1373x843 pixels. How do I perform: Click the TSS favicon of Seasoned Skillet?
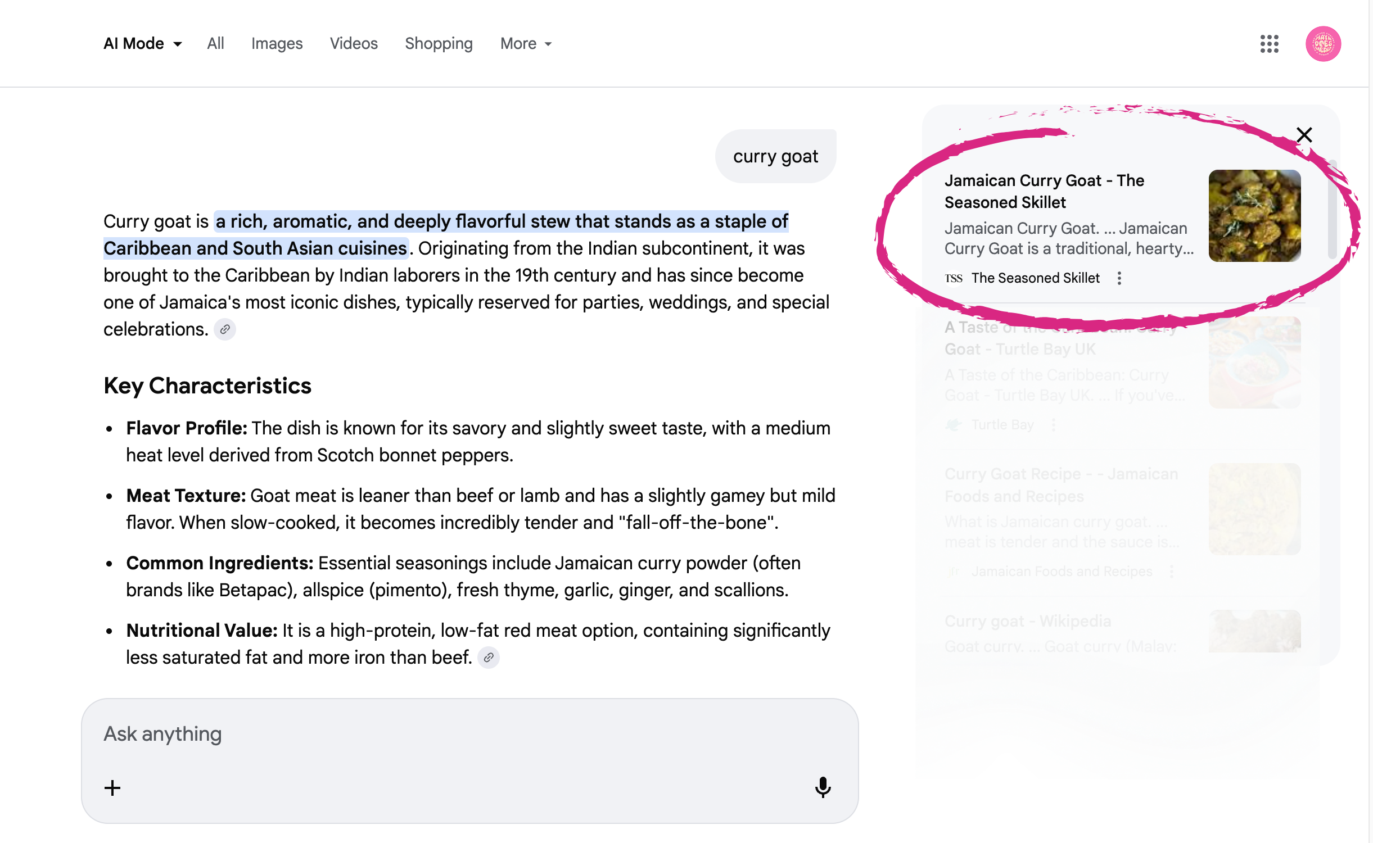pyautogui.click(x=954, y=278)
